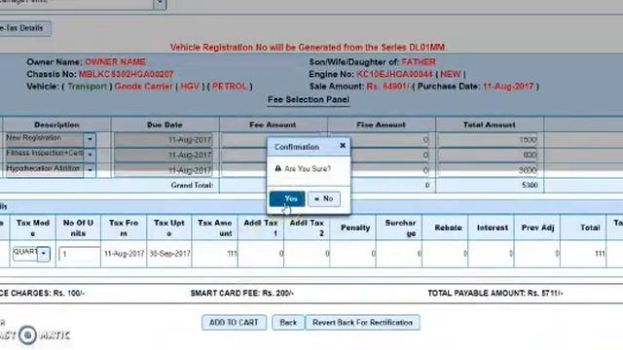Click the No Of Units input field

point(79,254)
